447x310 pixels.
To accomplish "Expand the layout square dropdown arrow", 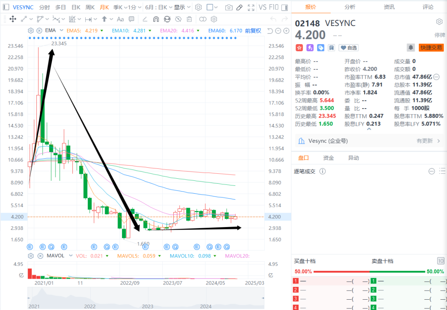I will point(216,7).
